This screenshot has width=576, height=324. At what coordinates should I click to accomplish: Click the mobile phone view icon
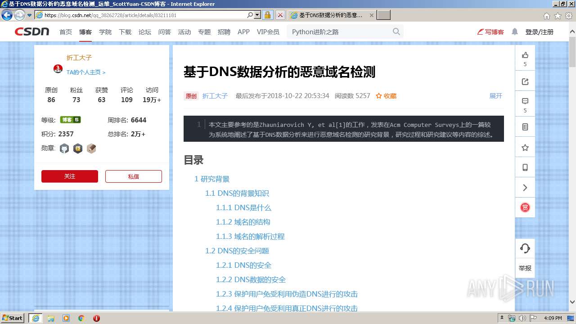point(525,167)
